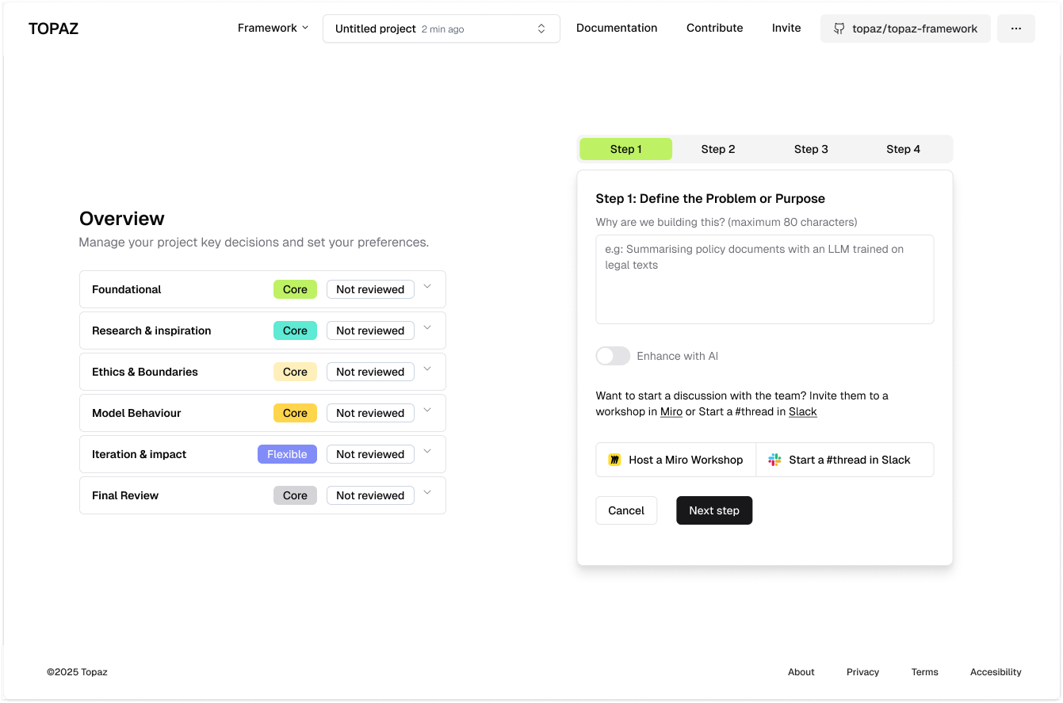
Task: Open the Framework dropdown menu
Action: 273,28
